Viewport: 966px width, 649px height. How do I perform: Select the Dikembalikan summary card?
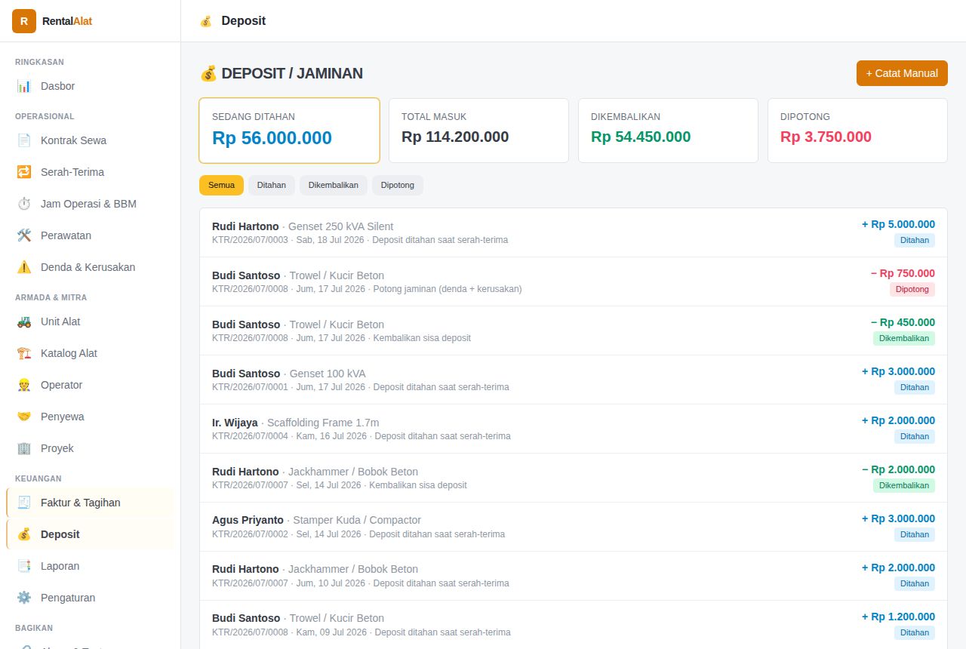pyautogui.click(x=668, y=131)
